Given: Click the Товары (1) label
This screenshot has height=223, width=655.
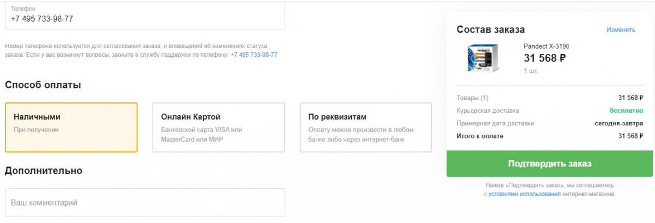Looking at the screenshot, I should tap(472, 98).
